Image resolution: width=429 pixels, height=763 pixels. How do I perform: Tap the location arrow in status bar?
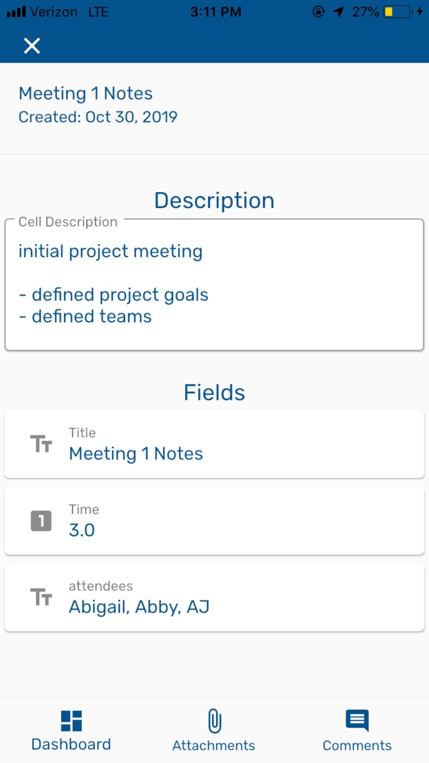[x=338, y=12]
